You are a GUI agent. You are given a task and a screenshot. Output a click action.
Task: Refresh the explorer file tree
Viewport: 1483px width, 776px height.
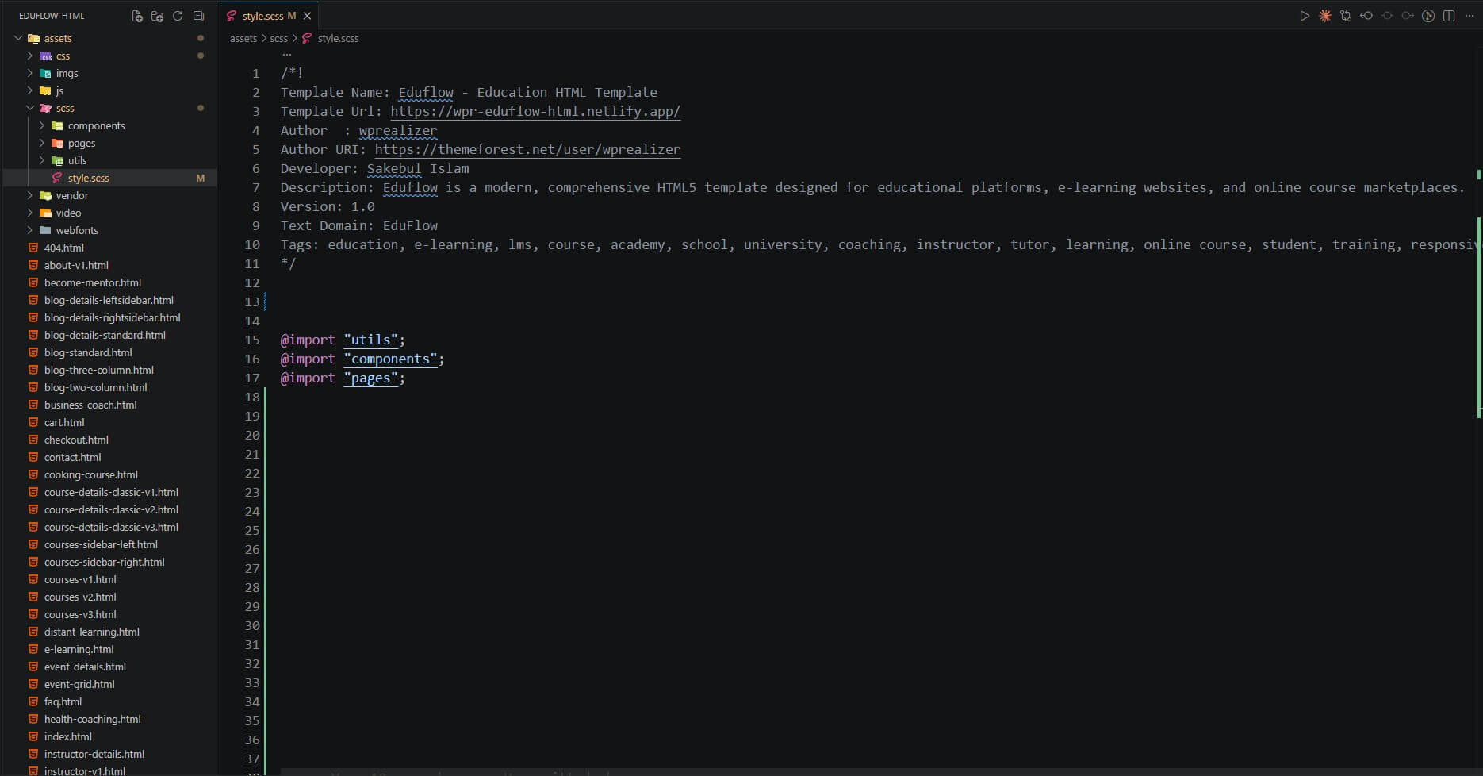[x=178, y=16]
